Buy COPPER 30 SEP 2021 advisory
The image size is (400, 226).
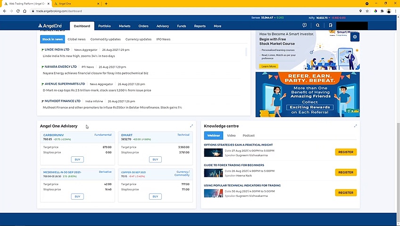(155, 196)
